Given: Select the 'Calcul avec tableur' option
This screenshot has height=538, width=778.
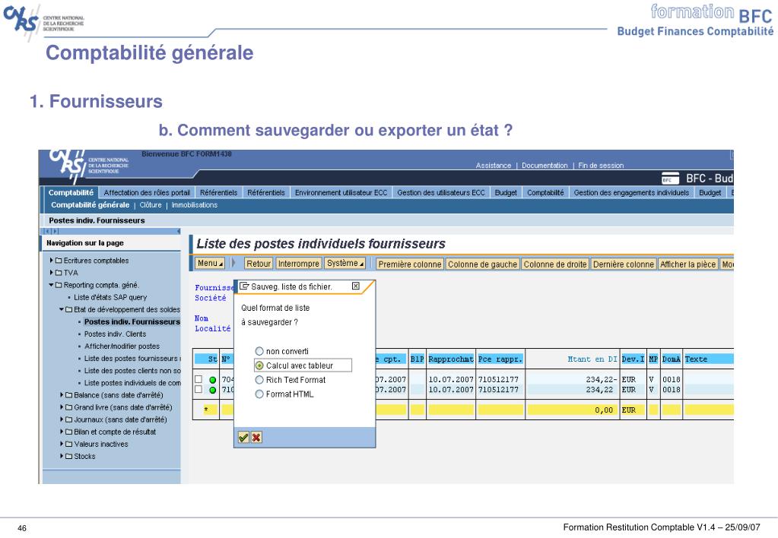Looking at the screenshot, I should 303,366.
